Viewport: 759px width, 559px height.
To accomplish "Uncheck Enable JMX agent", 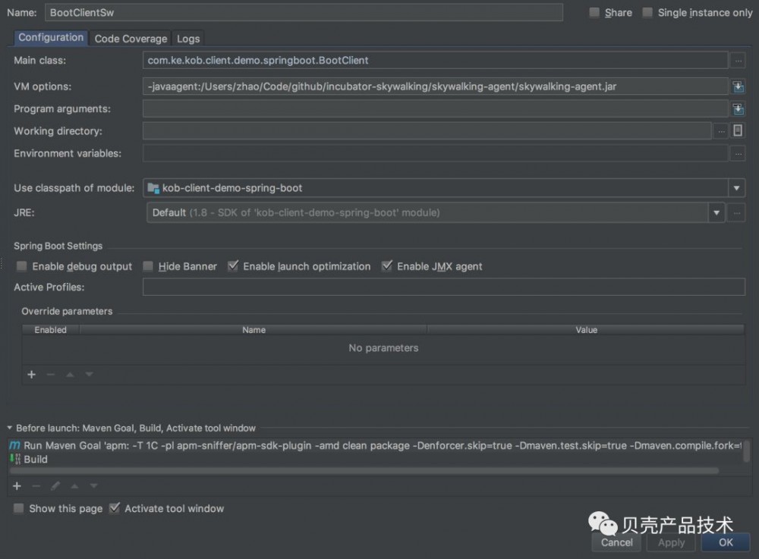I will click(387, 266).
